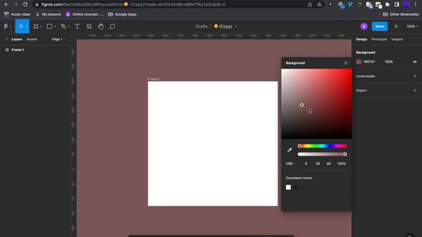Click the search icon in Layers panel
Image resolution: width=422 pixels, height=237 pixels.
click(7, 39)
